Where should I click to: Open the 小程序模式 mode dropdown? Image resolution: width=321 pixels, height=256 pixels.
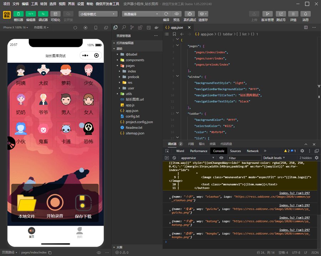click(x=98, y=14)
